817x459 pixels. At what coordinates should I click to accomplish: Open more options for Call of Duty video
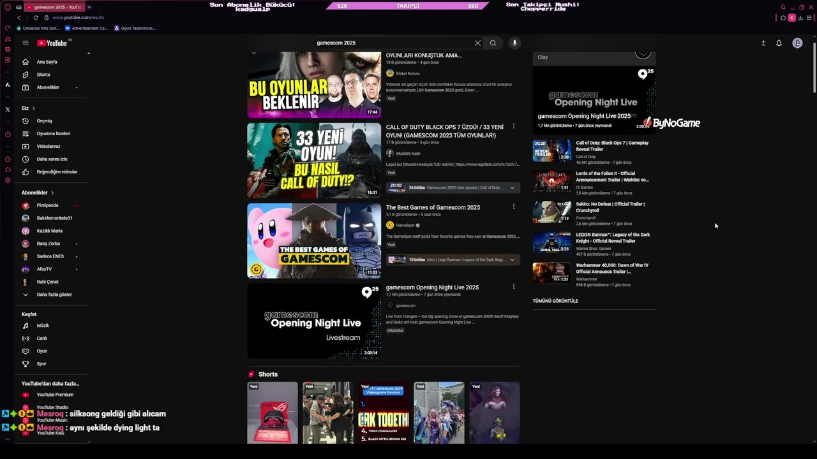514,127
